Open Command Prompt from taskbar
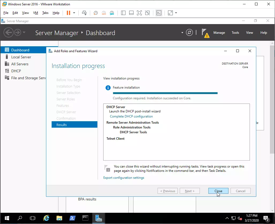The image size is (275, 224). click(x=85, y=218)
